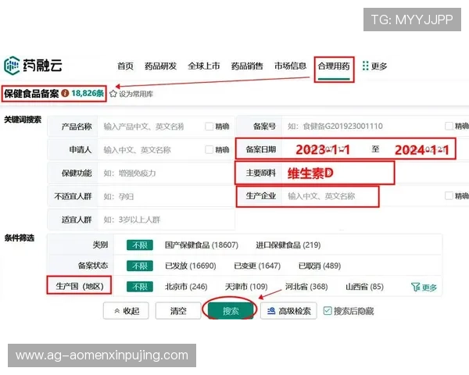469x375 pixels.
Task: Select 不限 in the 备案状态 row
Action: coord(140,266)
